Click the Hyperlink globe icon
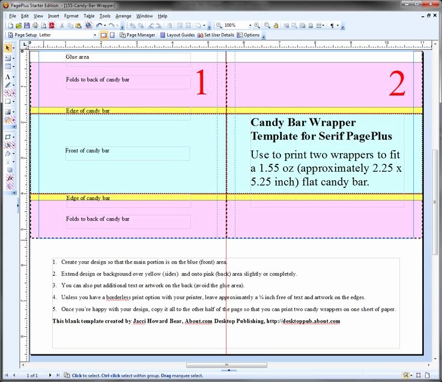The width and height of the screenshot is (442, 382). tap(88, 26)
